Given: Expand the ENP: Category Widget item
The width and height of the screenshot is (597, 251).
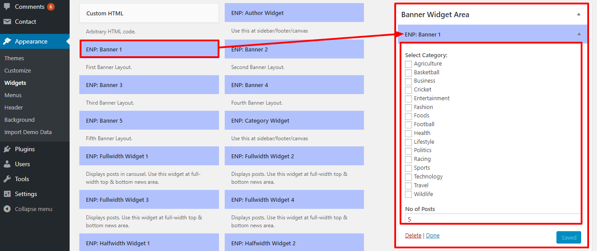Looking at the screenshot, I should [x=294, y=120].
